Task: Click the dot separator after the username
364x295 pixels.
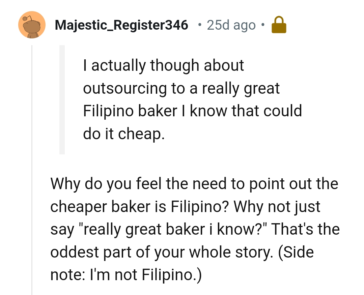Action: coord(199,24)
